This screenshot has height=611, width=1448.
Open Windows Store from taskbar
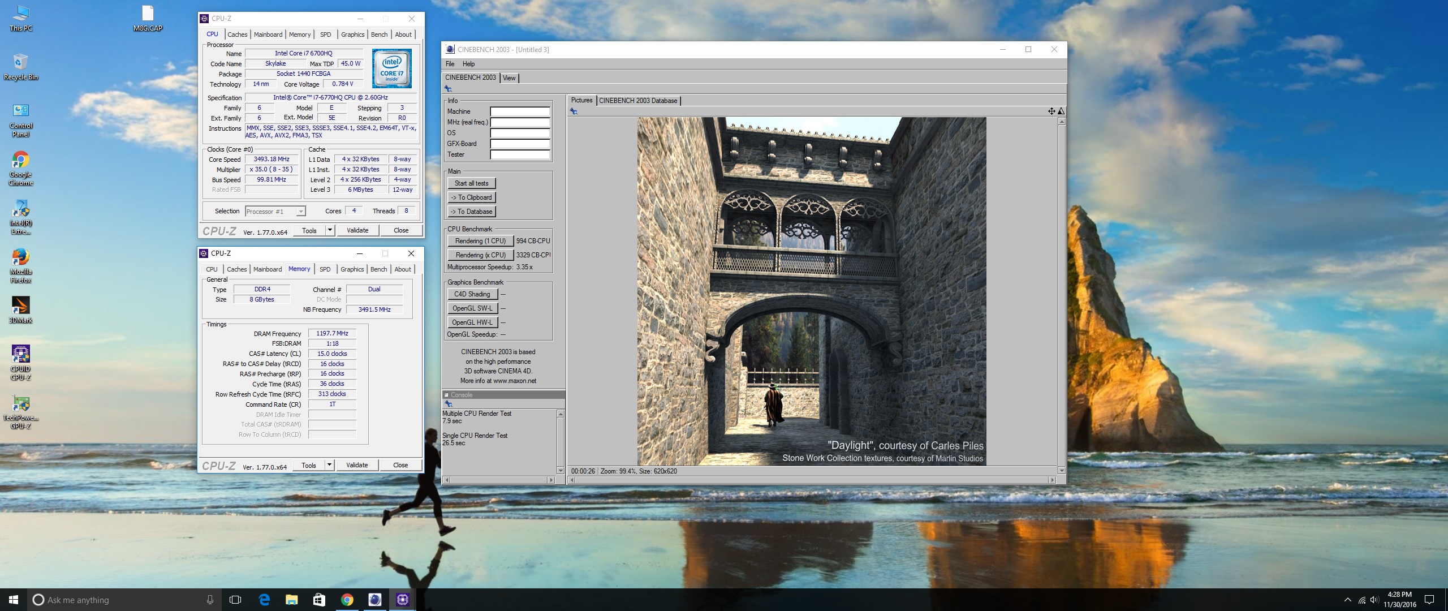(319, 600)
